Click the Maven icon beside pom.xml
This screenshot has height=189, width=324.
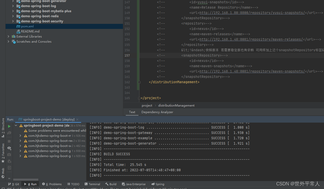[18, 26]
